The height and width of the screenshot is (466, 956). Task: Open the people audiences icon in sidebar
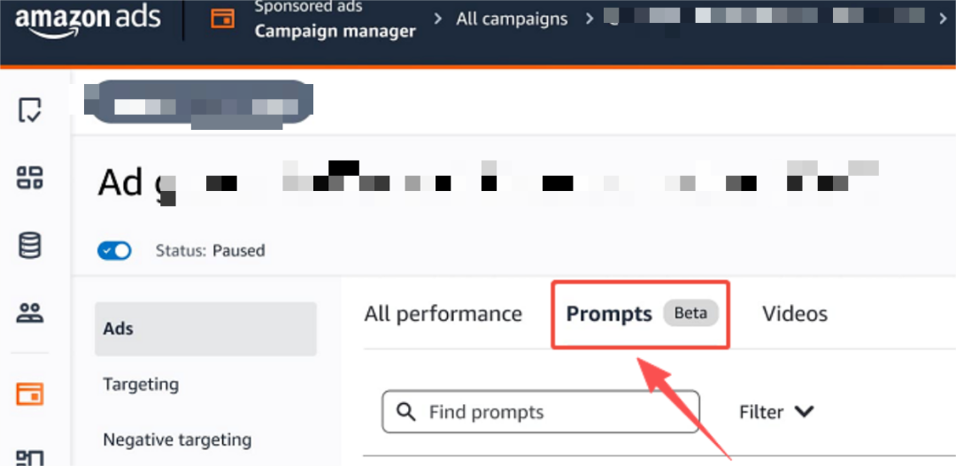[30, 312]
